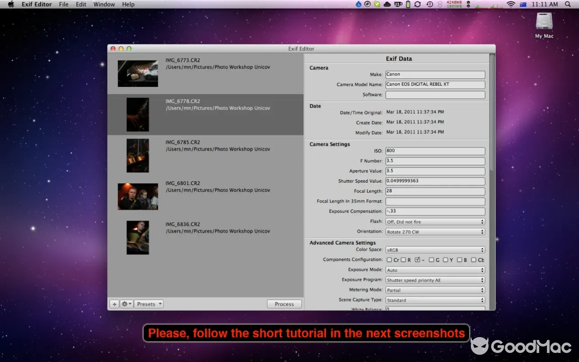The width and height of the screenshot is (579, 362).
Task: Open the Color Space dropdown
Action: click(x=435, y=249)
